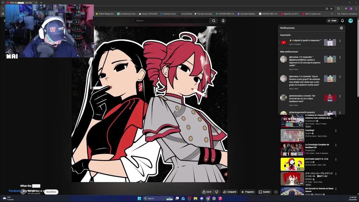Screen dimensions: 359x202
Task: Open Chrome extensions puzzle icon
Action: click(339, 9)
